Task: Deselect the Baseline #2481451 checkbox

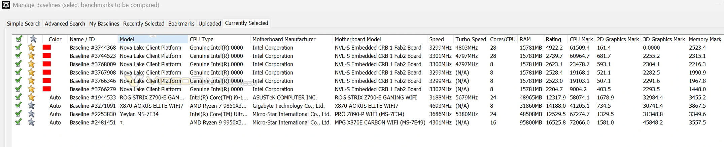Action: coord(19,122)
